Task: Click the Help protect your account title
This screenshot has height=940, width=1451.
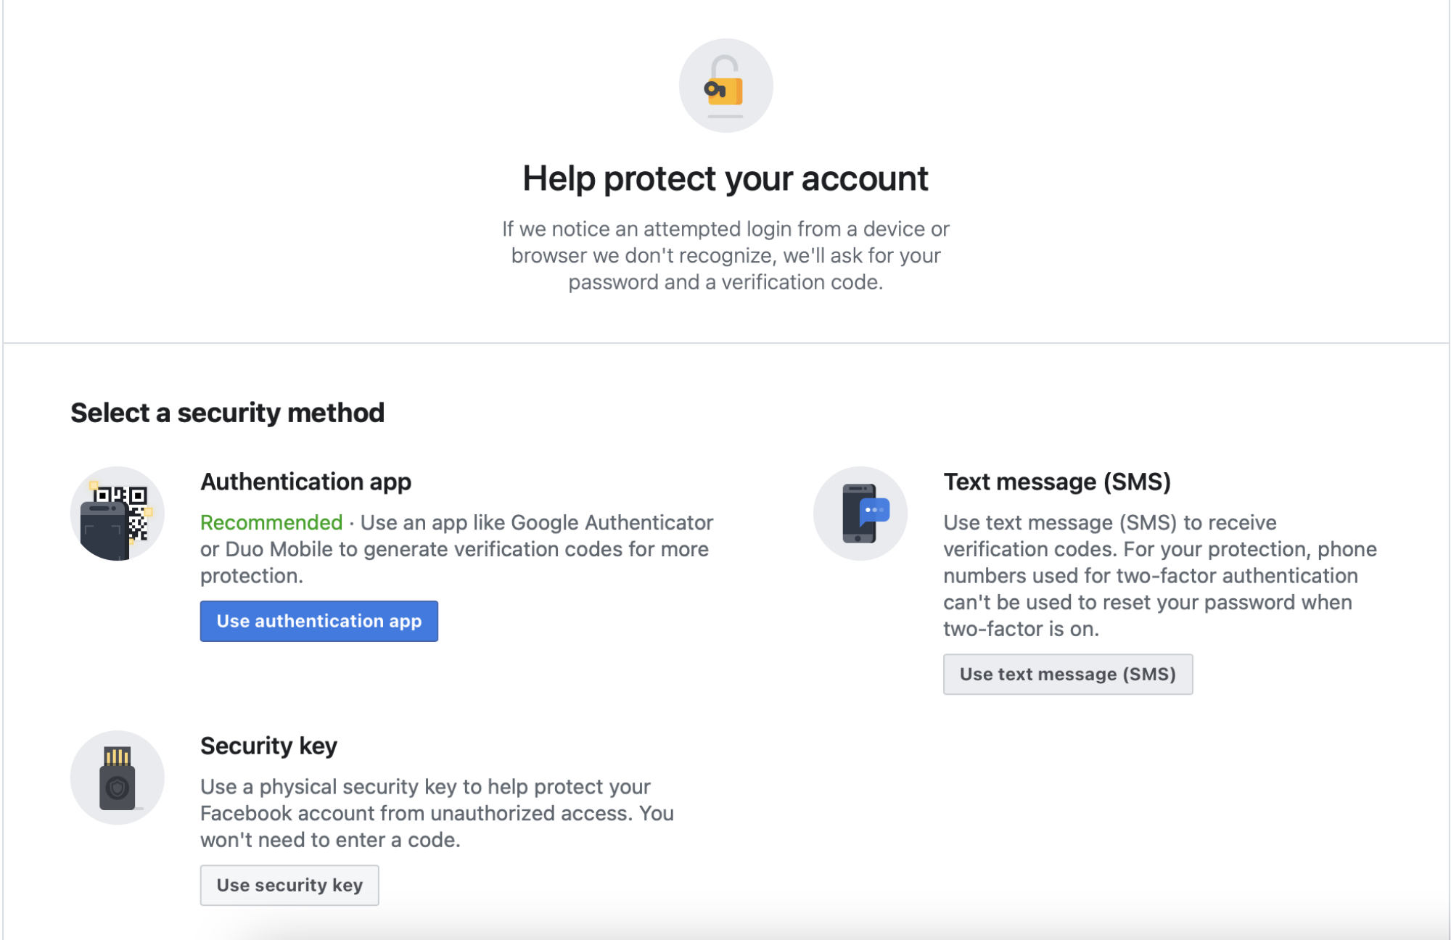Action: pyautogui.click(x=725, y=178)
